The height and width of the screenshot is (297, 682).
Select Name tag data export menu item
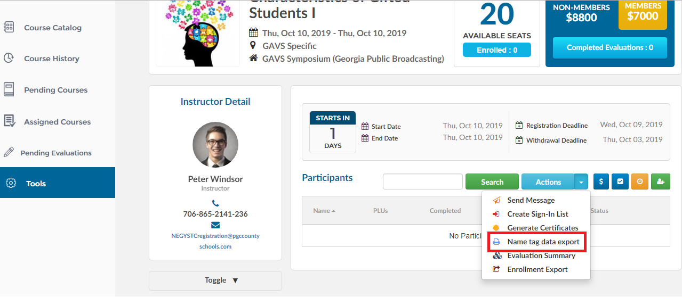point(536,242)
